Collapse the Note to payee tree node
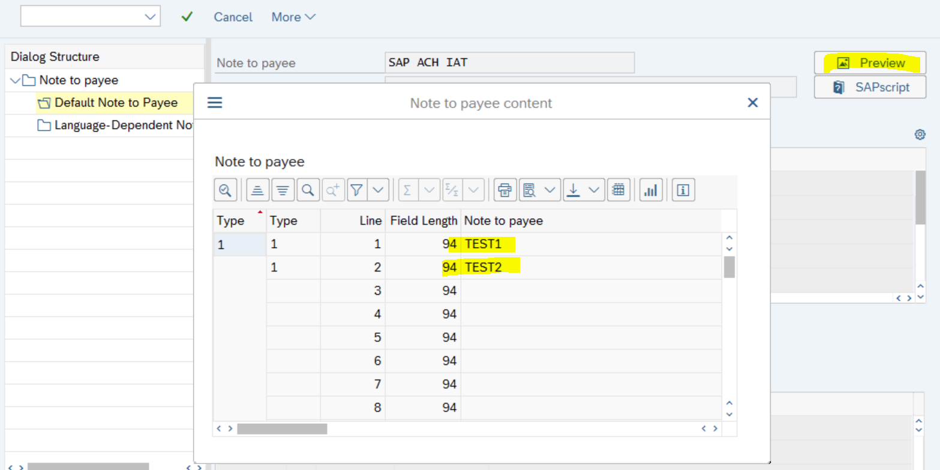 (x=16, y=80)
